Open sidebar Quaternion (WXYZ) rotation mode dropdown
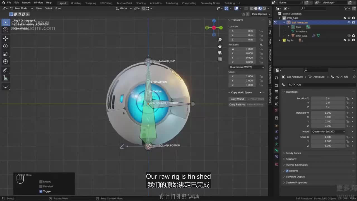The width and height of the screenshot is (357, 201). (x=247, y=67)
